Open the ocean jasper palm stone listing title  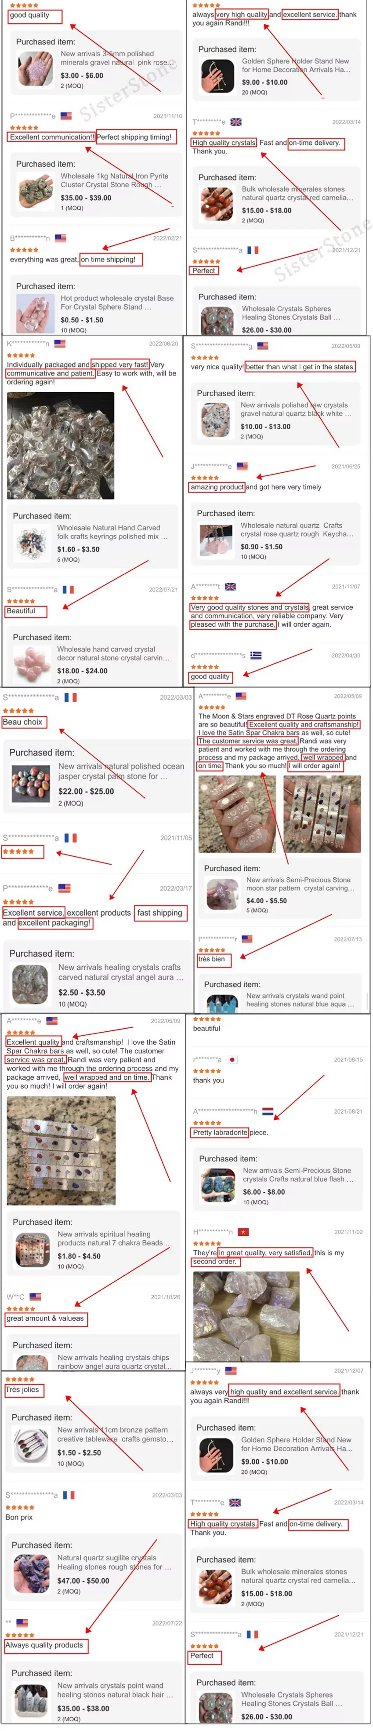[x=121, y=771]
